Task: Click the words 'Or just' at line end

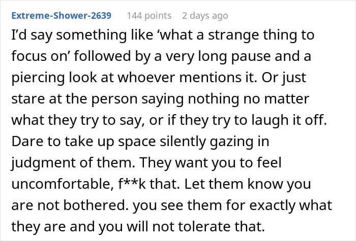Action: (x=284, y=78)
